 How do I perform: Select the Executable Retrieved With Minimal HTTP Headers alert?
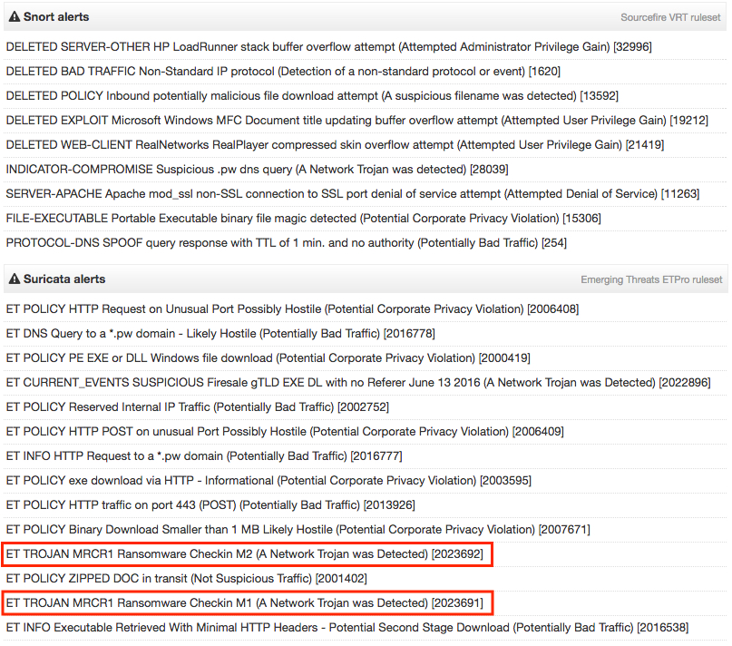346,627
